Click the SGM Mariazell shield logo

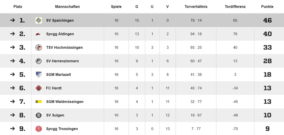pyautogui.click(x=39, y=75)
